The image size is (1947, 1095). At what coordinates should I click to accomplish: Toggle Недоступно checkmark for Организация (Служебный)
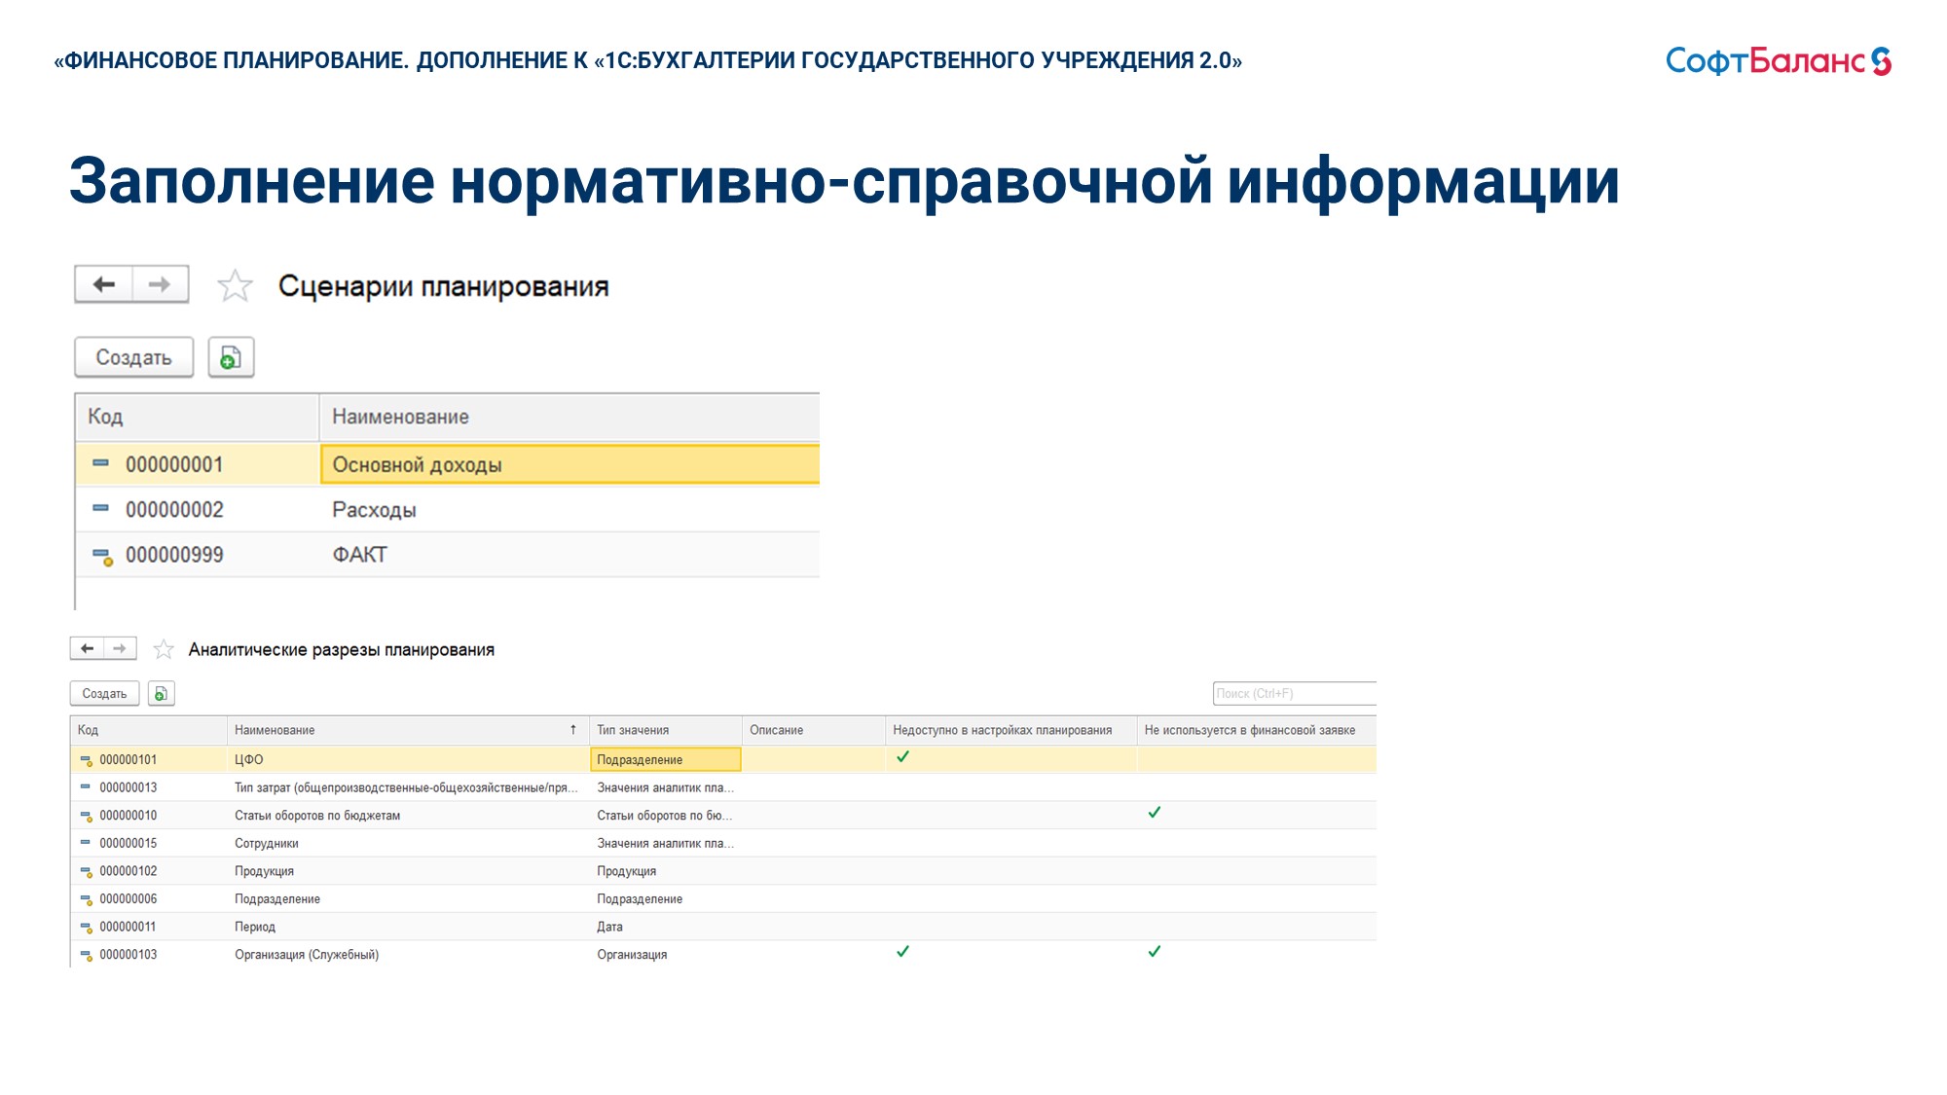(x=902, y=952)
